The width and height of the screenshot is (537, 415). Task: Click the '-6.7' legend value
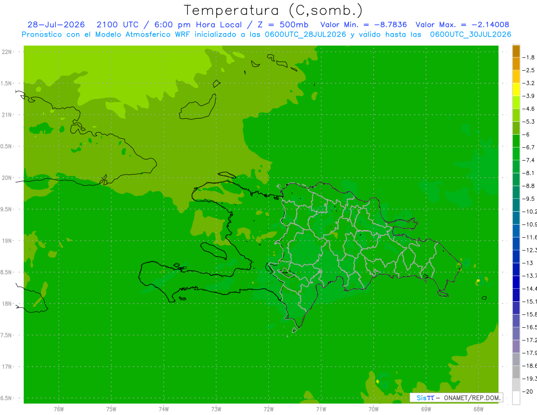pos(528,147)
